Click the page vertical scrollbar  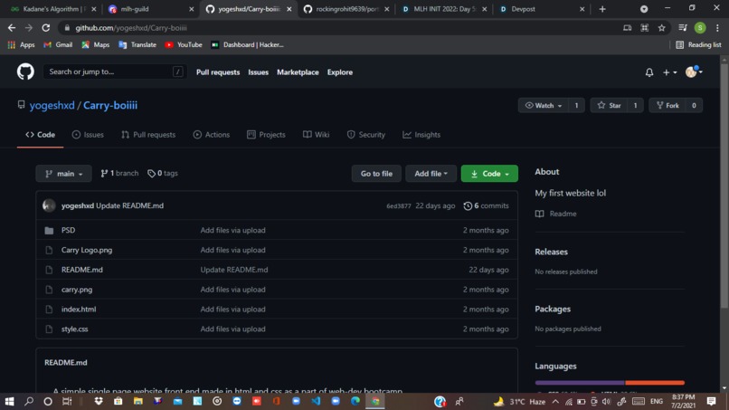pyautogui.click(x=724, y=186)
